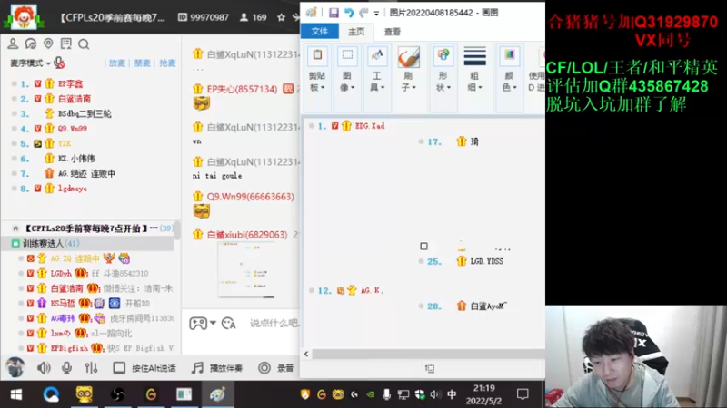Select mic queue user AG.绝迹 连败中
Image resolution: width=727 pixels, height=408 pixels.
click(x=86, y=173)
